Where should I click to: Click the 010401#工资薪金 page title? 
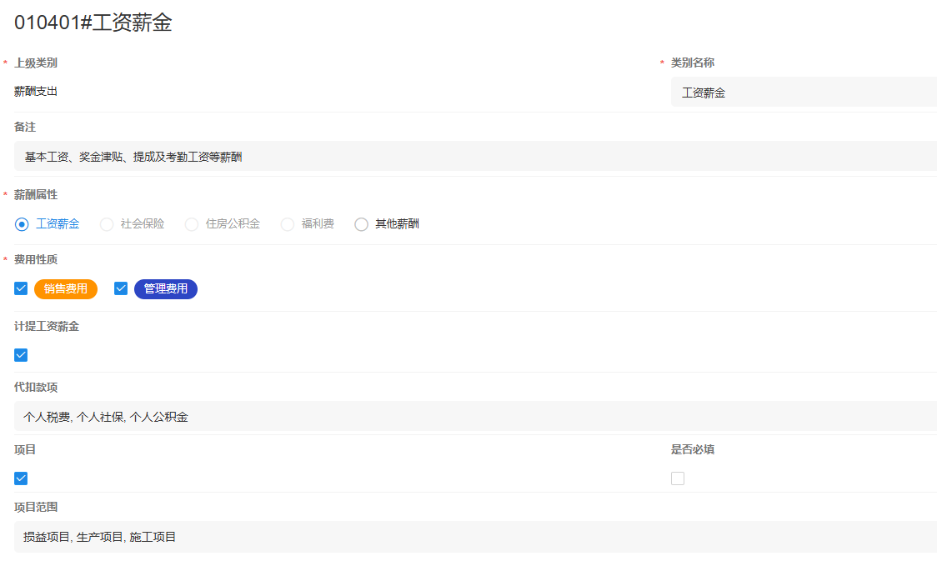[93, 23]
